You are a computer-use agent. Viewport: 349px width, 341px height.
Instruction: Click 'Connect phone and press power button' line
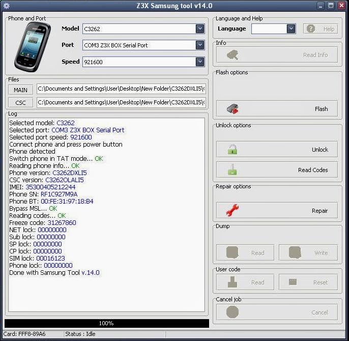click(66, 144)
